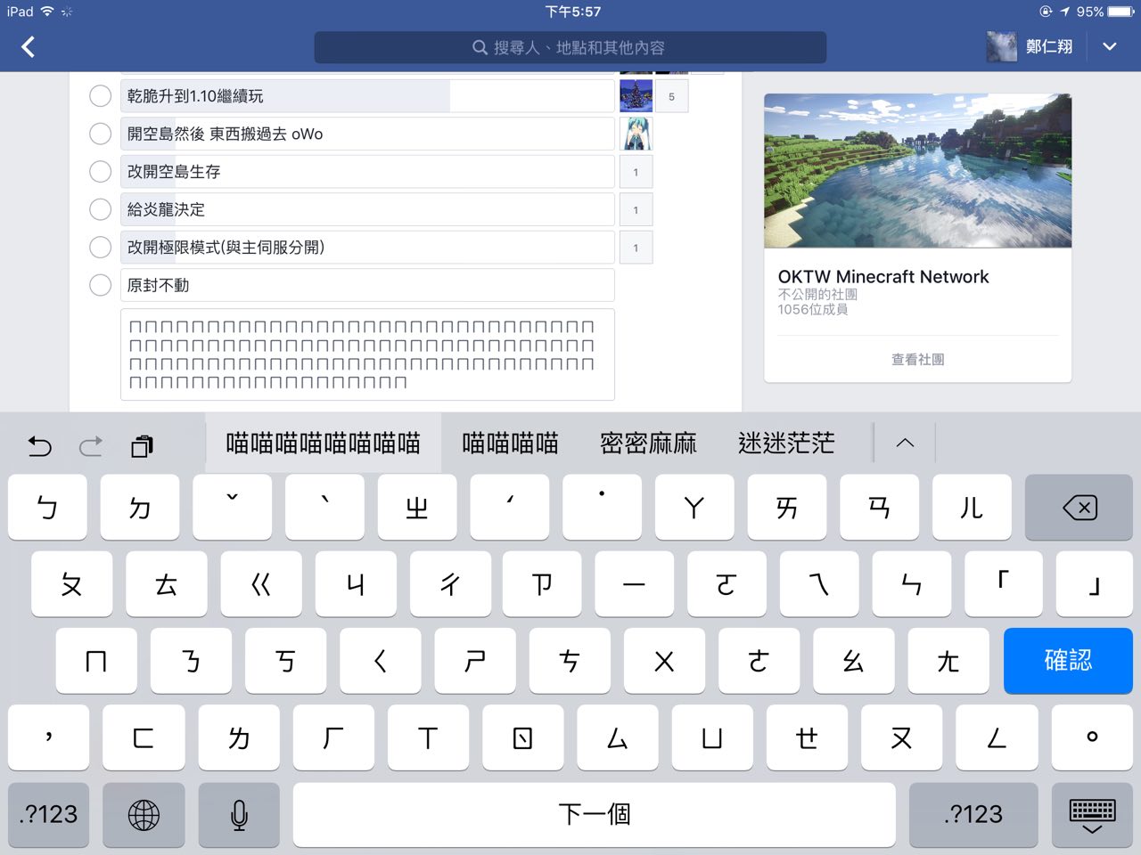Tap the back arrow in Facebook header

(x=29, y=47)
